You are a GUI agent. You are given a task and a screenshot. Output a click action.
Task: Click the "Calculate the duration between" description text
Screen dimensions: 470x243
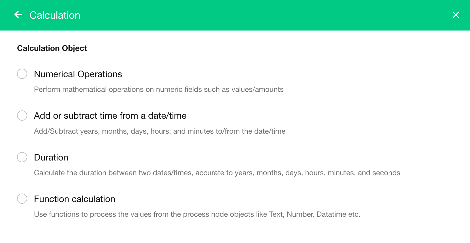pyautogui.click(x=217, y=173)
